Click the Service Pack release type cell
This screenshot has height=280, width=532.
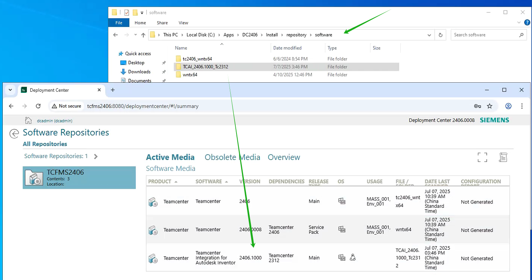[316, 230]
